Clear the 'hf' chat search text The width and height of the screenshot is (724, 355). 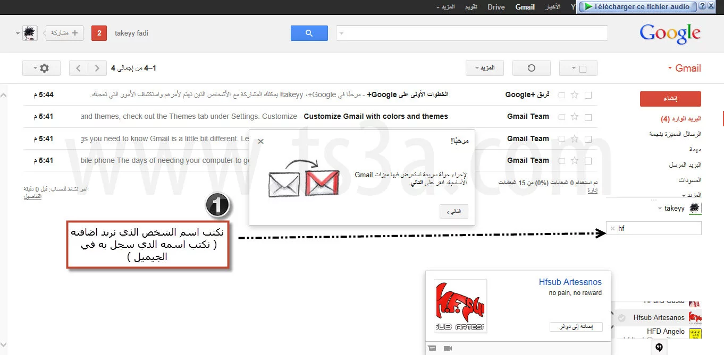[612, 228]
